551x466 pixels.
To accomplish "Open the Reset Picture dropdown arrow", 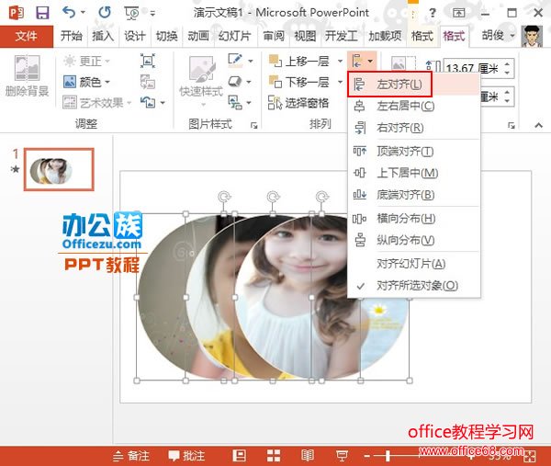I will [x=163, y=103].
